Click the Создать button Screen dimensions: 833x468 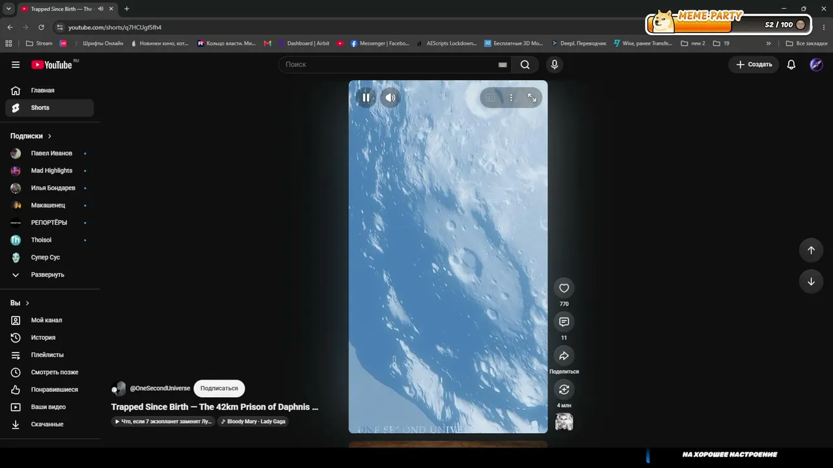[754, 64]
